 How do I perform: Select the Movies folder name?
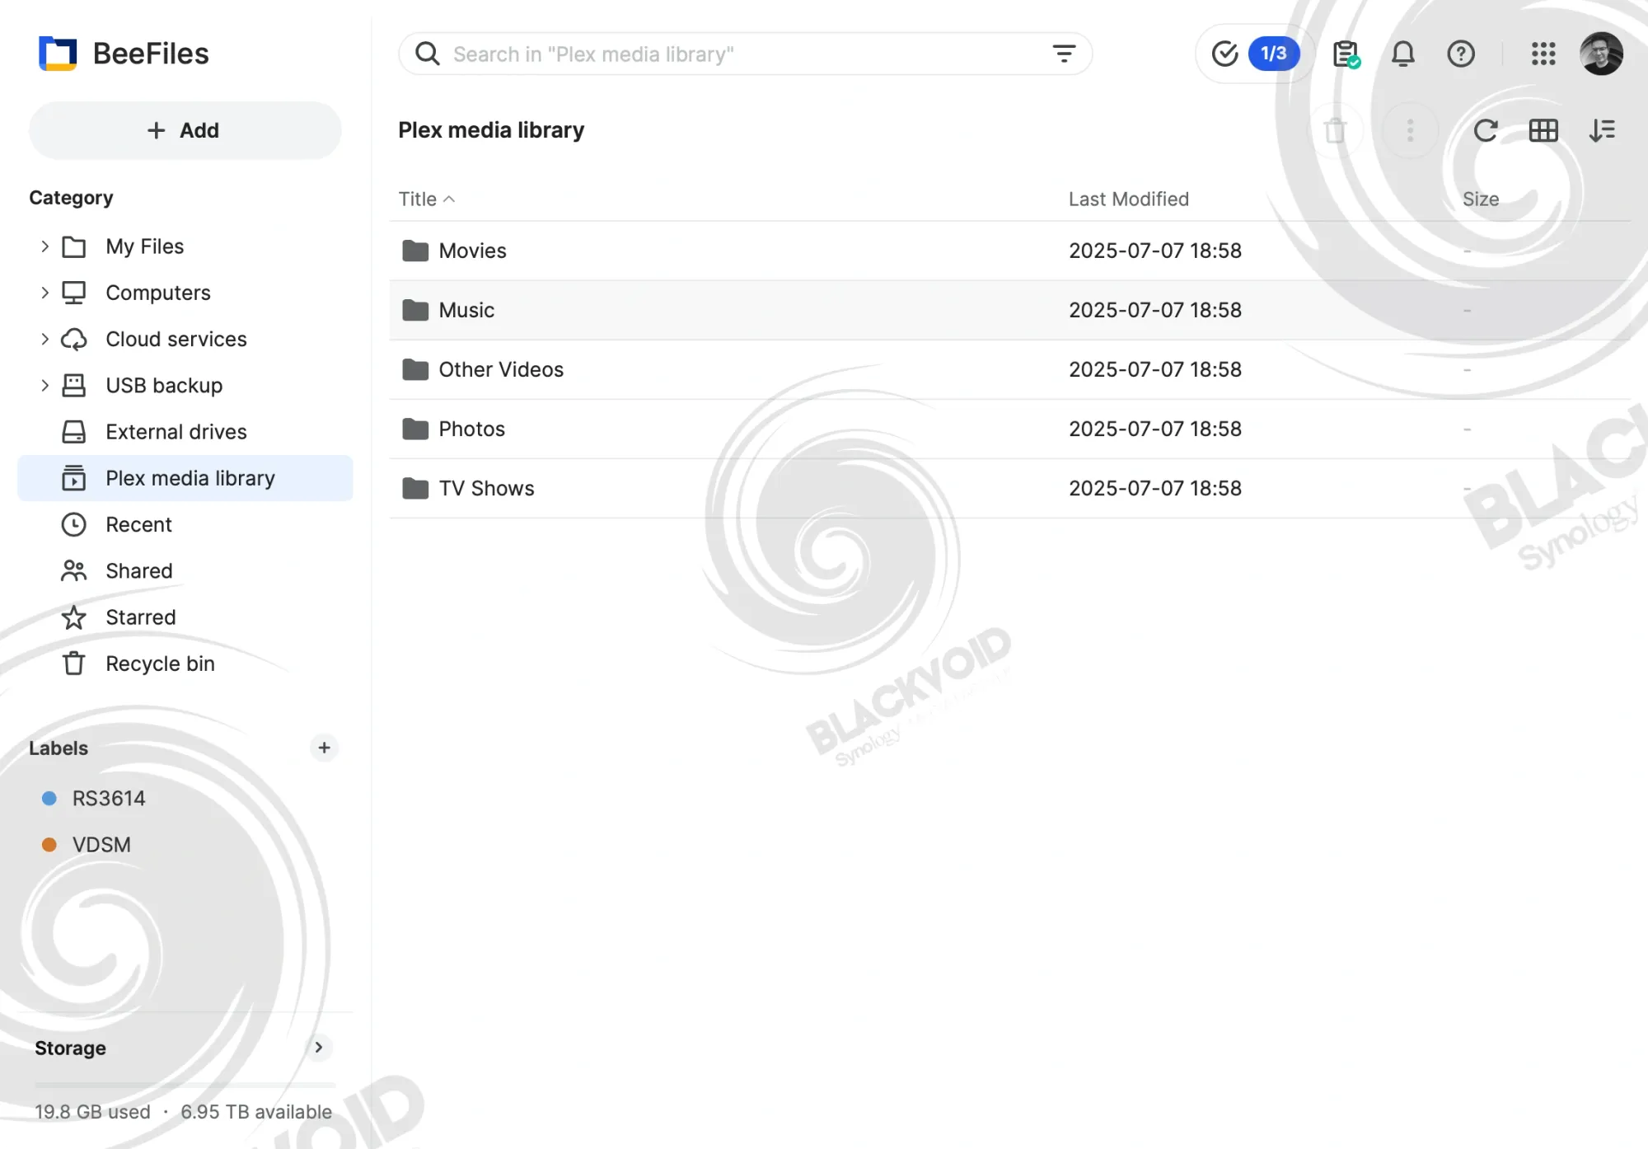(472, 251)
